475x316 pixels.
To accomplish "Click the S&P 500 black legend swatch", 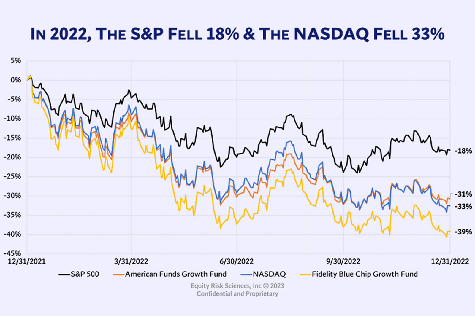I will (x=64, y=274).
